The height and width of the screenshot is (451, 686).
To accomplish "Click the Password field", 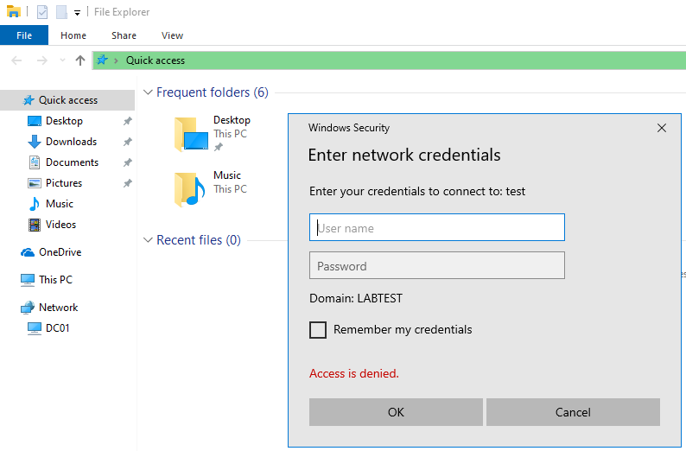I will pyautogui.click(x=436, y=266).
